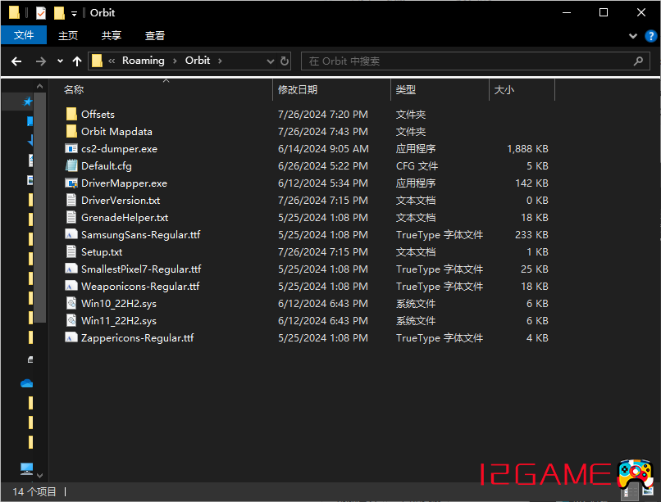Select the Default.cfg file icon
The height and width of the screenshot is (502, 661).
point(71,165)
